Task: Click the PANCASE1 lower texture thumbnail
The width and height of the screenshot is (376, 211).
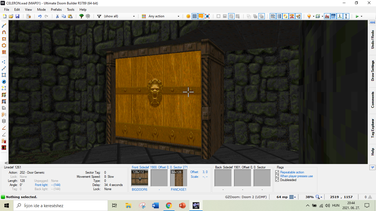Action: pyautogui.click(x=179, y=178)
